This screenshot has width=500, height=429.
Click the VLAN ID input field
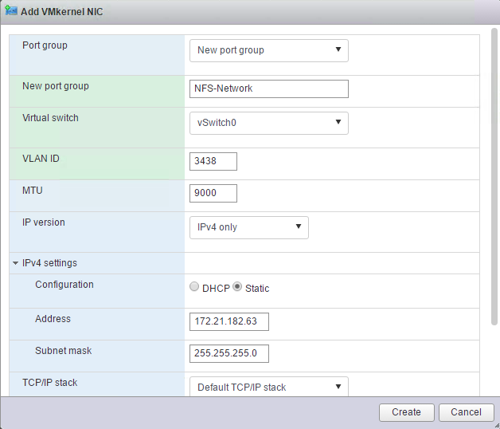click(213, 161)
